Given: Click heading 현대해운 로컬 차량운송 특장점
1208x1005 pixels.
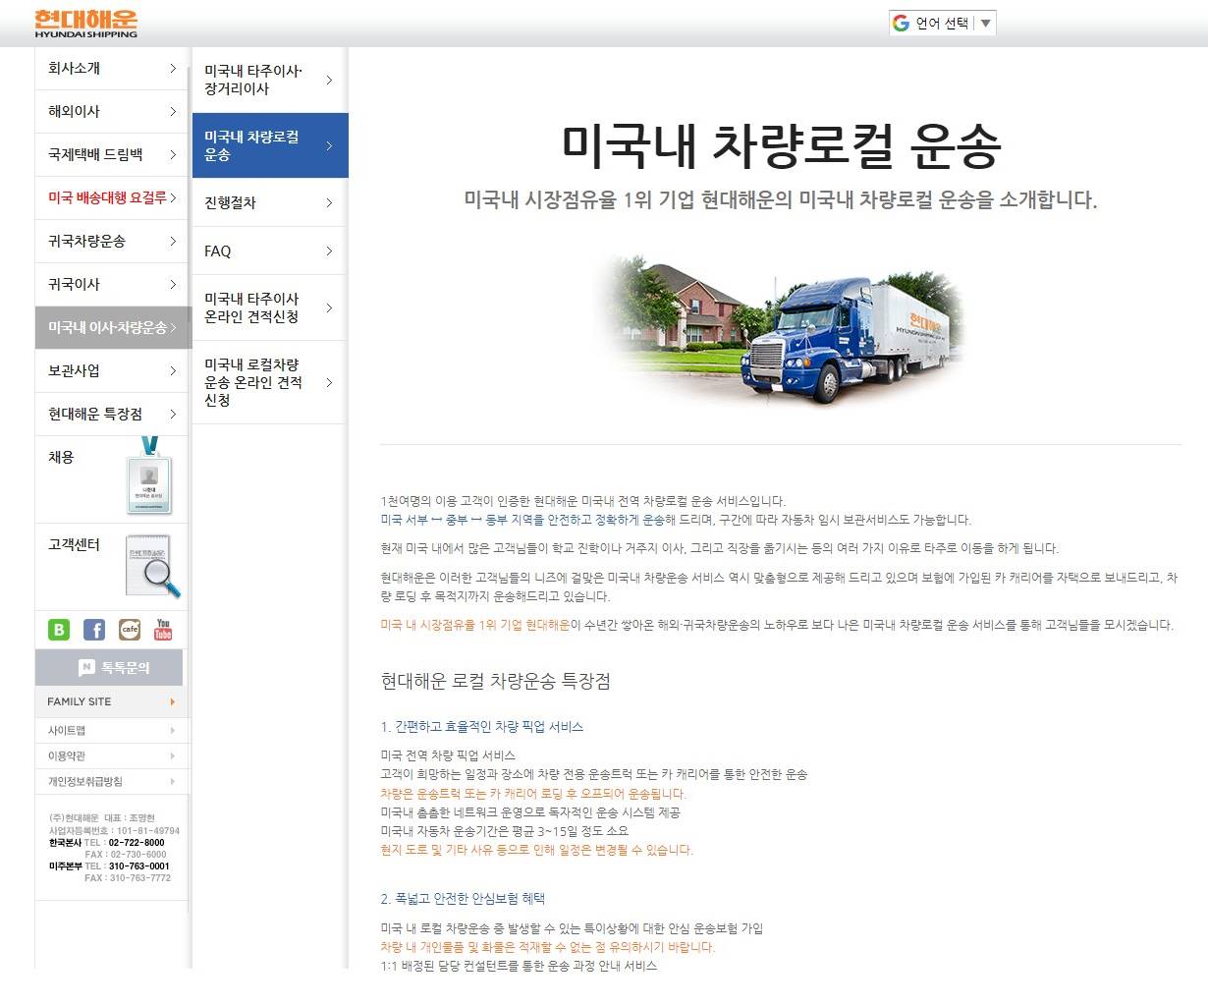Looking at the screenshot, I should point(496,681).
